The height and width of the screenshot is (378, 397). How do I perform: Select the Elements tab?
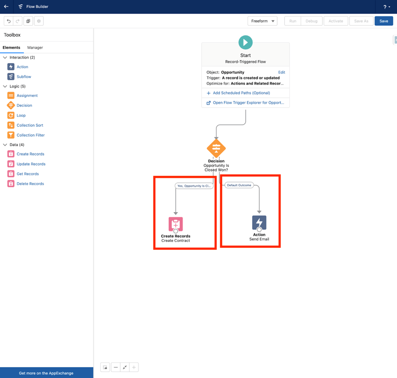tap(12, 47)
